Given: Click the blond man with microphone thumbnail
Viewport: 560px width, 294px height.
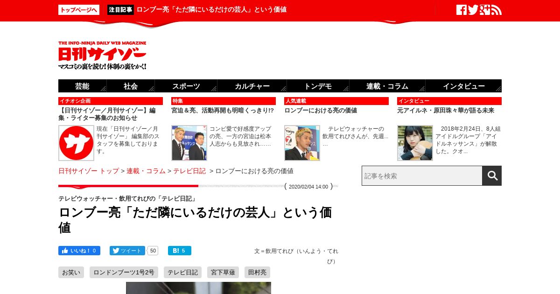Looking at the screenshot, I should pyautogui.click(x=302, y=143).
